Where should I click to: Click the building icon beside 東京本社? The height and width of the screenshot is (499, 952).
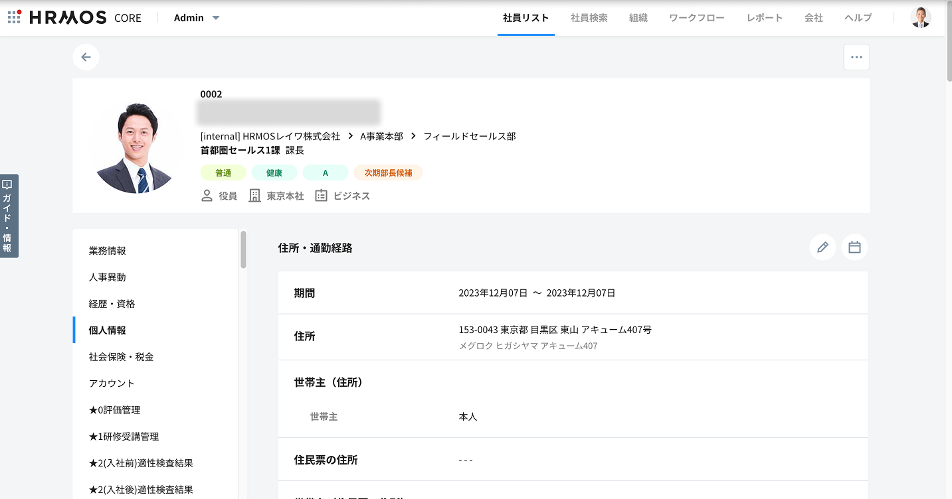click(254, 196)
